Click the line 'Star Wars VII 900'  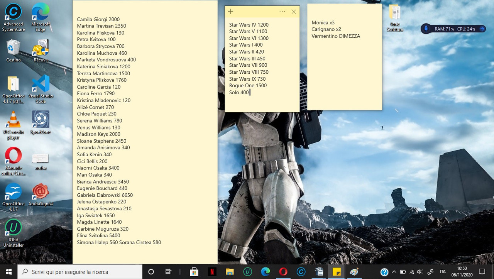[x=248, y=65]
